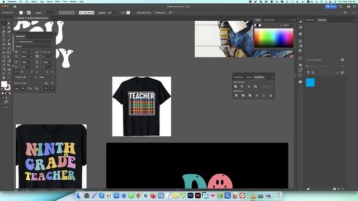Click the Expand button in Pathfinder panel
The width and height of the screenshot is (358, 201).
point(266,87)
